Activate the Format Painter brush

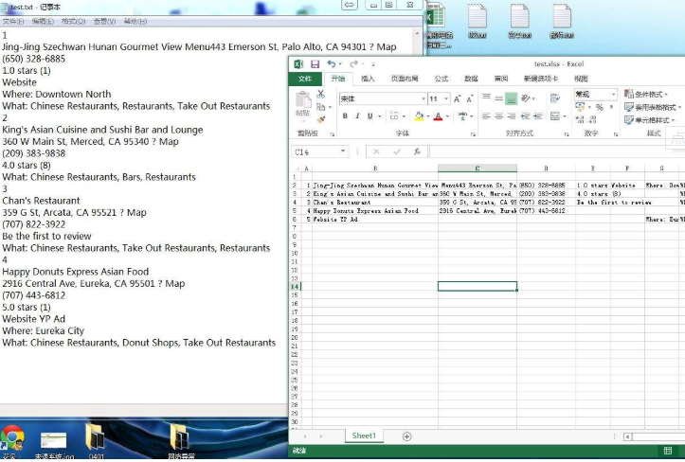(x=320, y=119)
